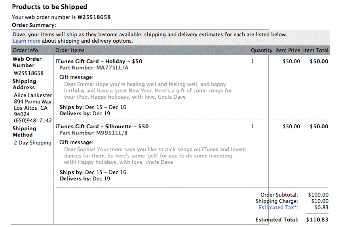Click the Estimated Tax link

coord(278,208)
